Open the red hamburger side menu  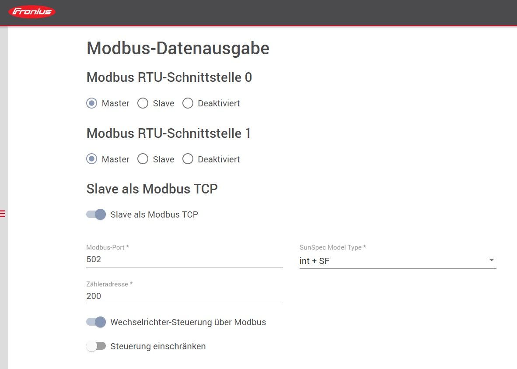(3, 214)
